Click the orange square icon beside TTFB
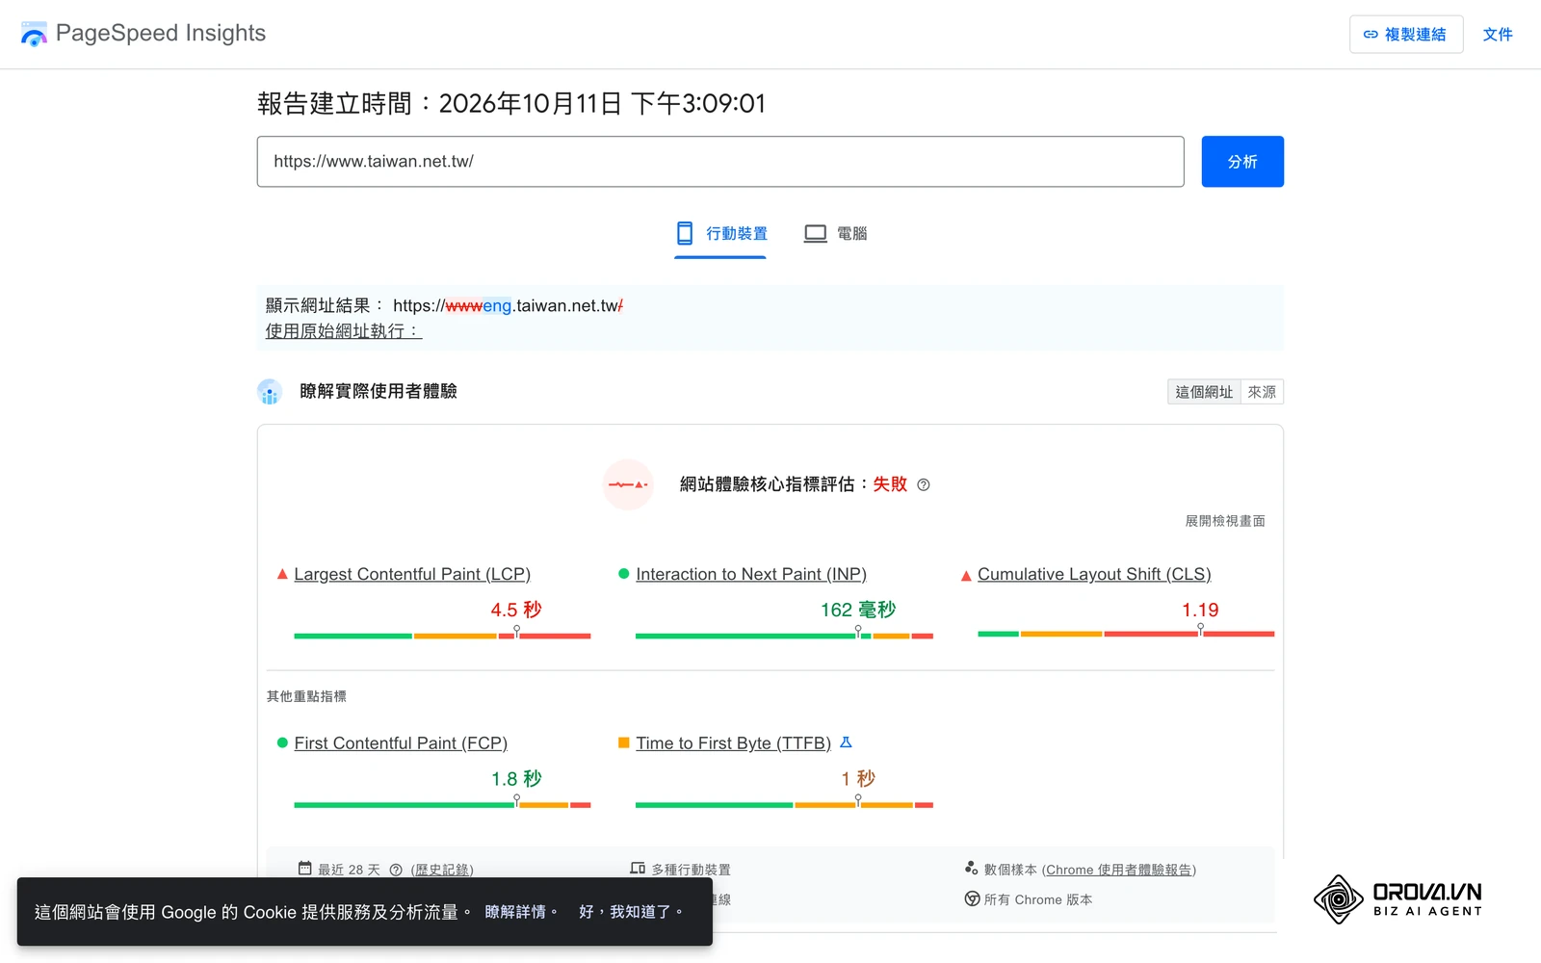The width and height of the screenshot is (1541, 963). [x=623, y=742]
